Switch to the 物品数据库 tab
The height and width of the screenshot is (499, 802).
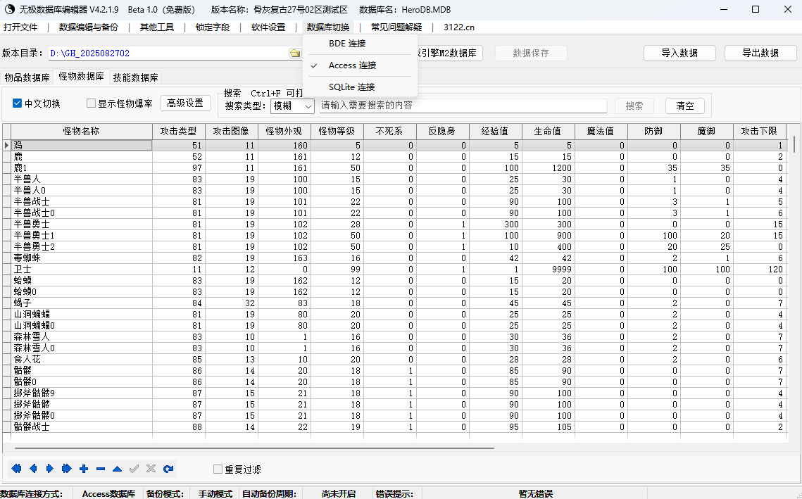click(26, 77)
